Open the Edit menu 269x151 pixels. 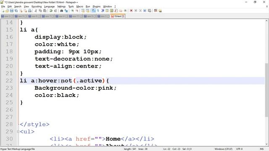(x=10, y=7)
